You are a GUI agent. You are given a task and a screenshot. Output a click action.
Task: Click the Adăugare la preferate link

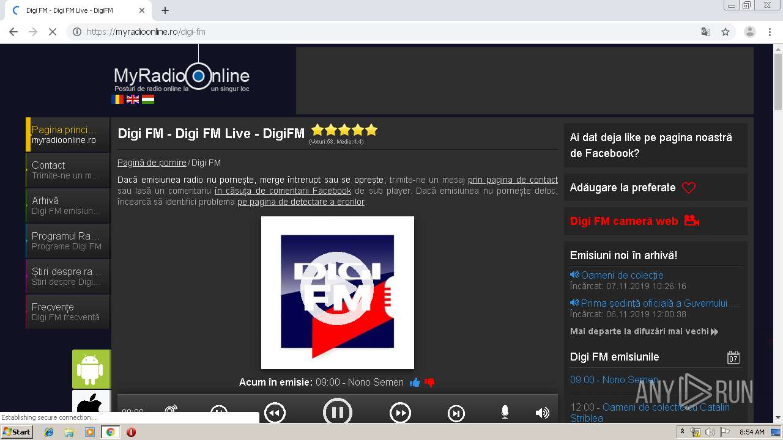623,188
